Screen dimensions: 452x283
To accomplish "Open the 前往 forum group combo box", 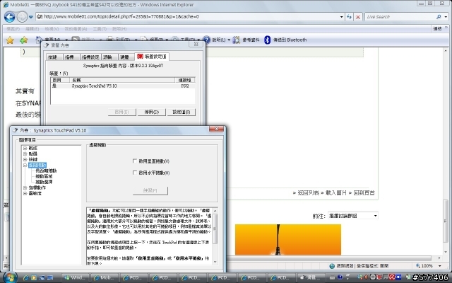I will click(x=353, y=216).
